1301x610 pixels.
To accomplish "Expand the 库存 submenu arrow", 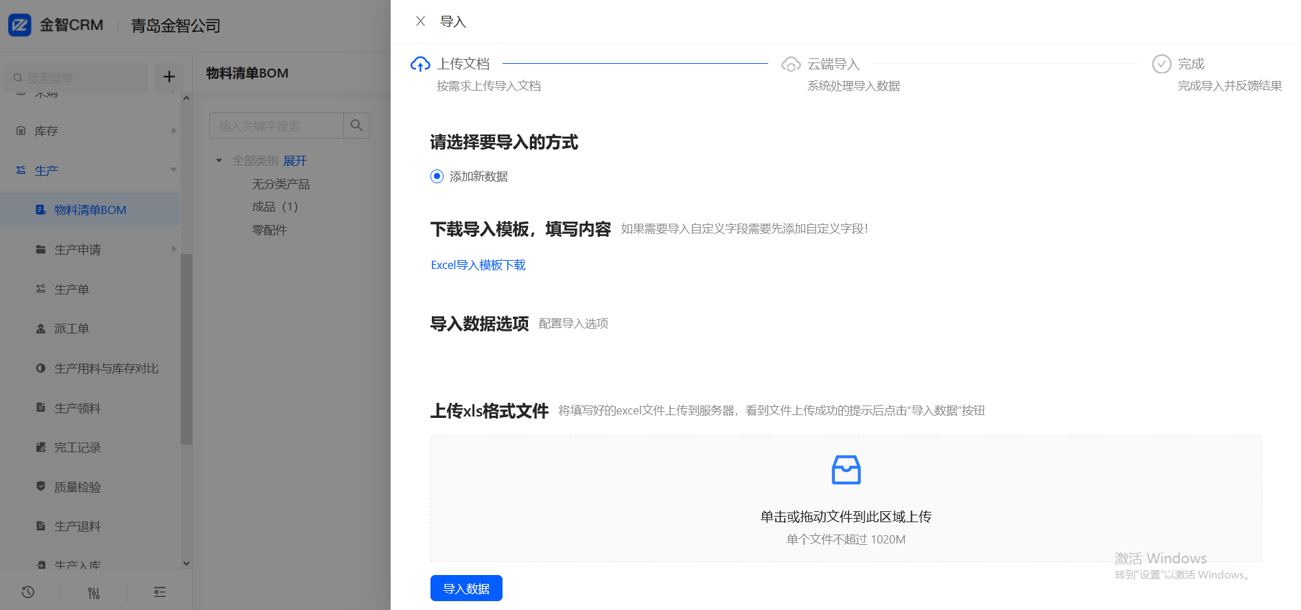I will pos(174,131).
